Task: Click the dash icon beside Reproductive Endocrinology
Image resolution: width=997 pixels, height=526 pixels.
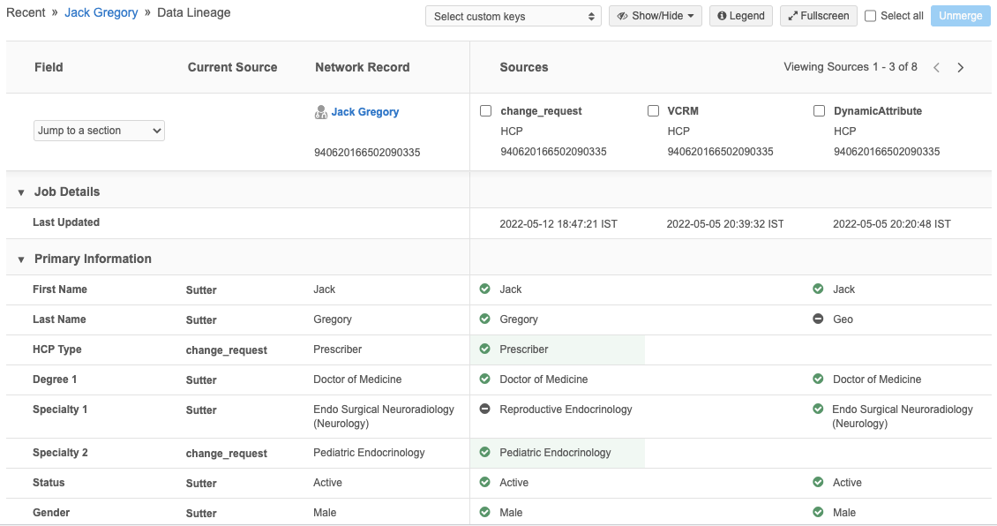Action: (x=484, y=409)
